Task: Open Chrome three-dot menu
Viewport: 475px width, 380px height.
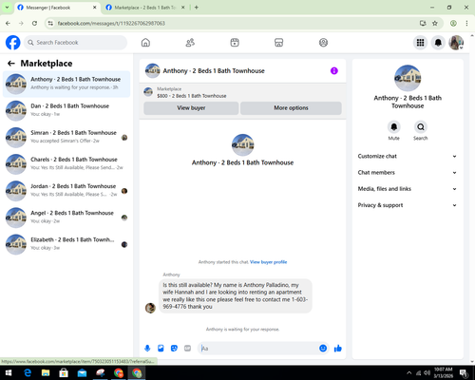Action: coord(466,23)
